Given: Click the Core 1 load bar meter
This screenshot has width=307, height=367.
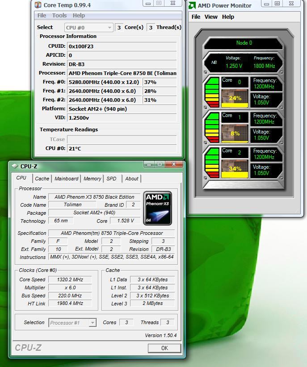Looking at the screenshot, I should 212,128.
